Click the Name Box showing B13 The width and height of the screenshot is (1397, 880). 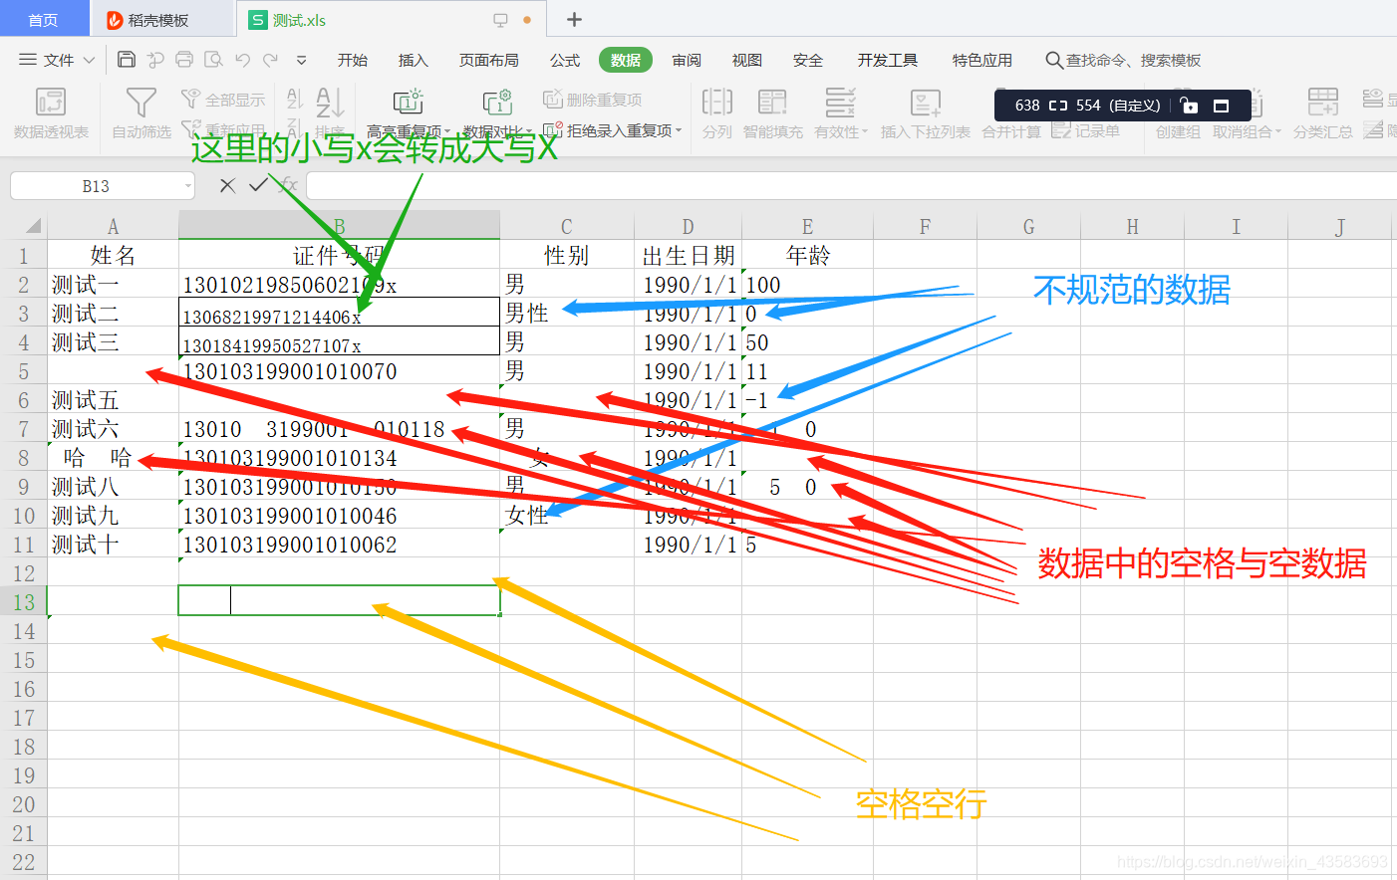96,186
